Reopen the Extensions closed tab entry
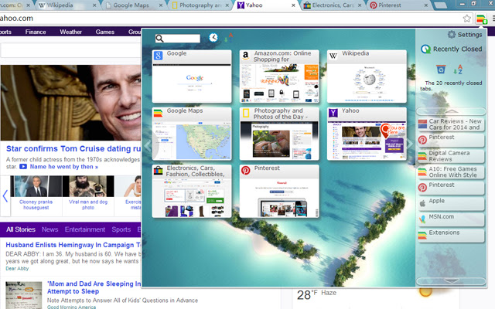 (451, 235)
